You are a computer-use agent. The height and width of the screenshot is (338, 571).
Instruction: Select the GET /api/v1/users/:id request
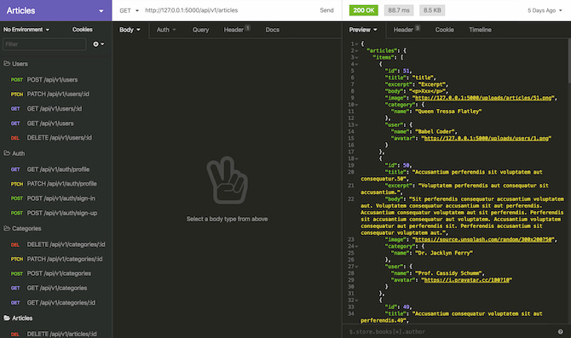[56, 109]
